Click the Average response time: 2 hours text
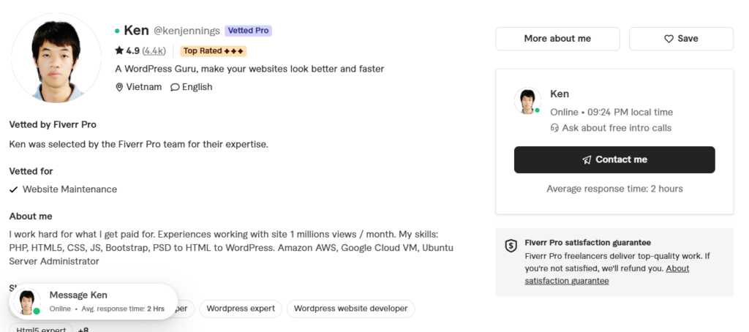 click(614, 189)
